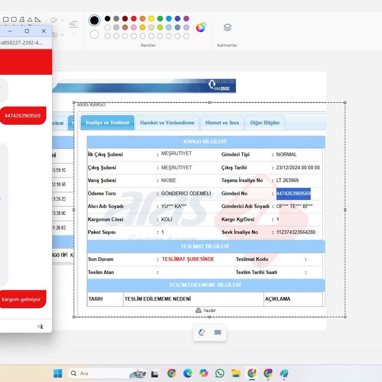Click the Windows taskbar Ara search box
382x382 pixels.
(107, 373)
